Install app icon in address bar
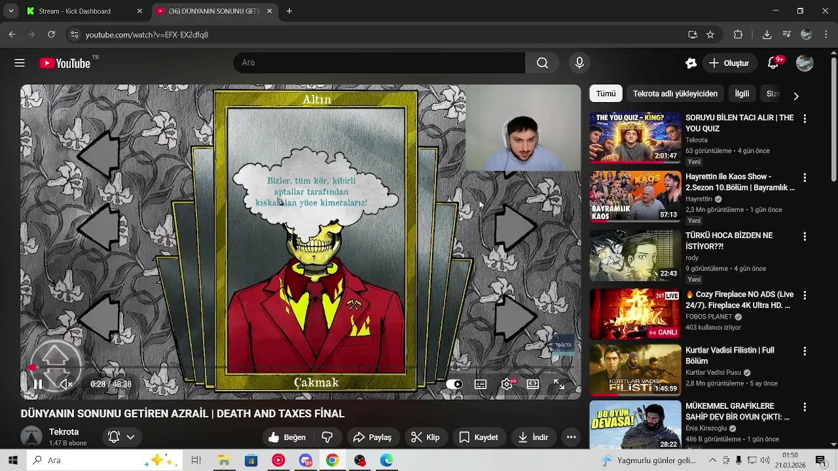The width and height of the screenshot is (838, 471). [x=693, y=35]
